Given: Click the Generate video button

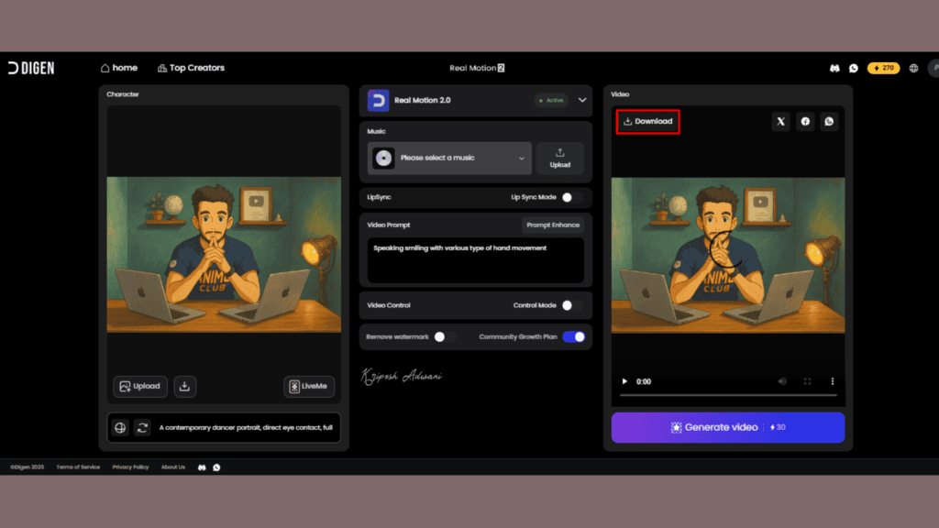Looking at the screenshot, I should point(727,427).
